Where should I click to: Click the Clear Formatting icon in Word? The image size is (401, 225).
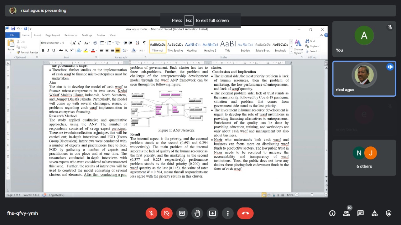pyautogui.click(x=95, y=43)
